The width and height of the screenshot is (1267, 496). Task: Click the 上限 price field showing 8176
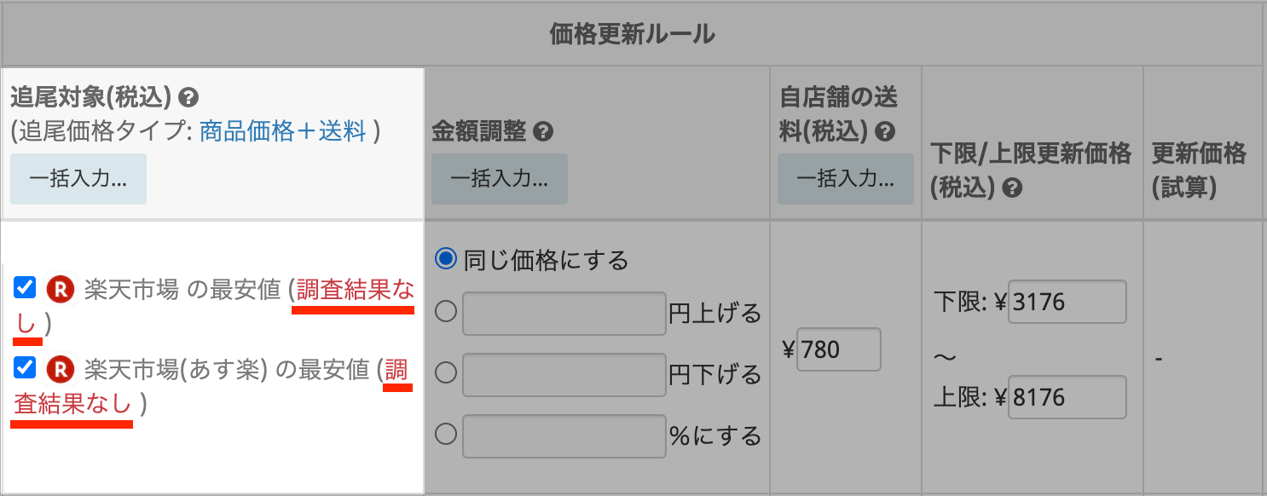tap(1067, 397)
